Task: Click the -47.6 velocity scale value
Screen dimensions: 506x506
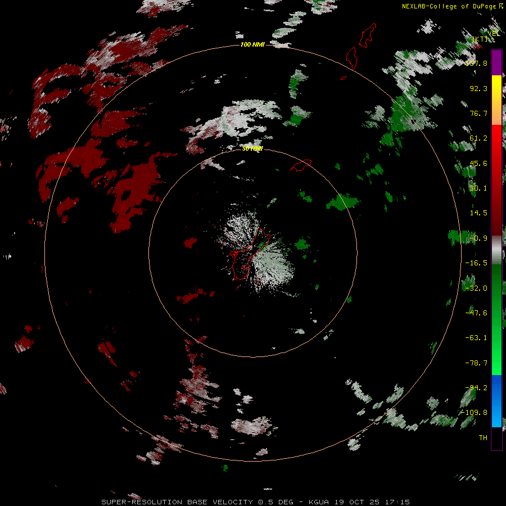Action: click(x=476, y=313)
